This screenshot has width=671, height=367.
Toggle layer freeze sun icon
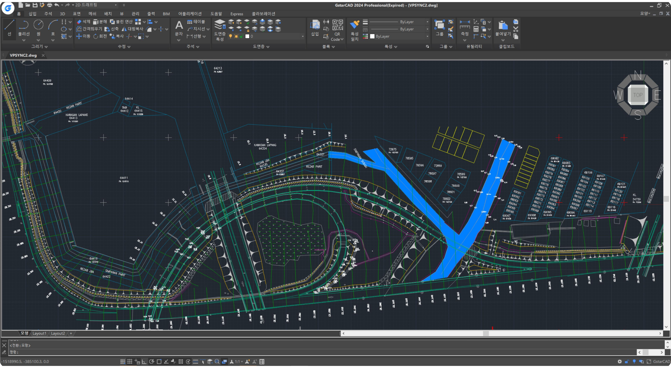pos(236,36)
